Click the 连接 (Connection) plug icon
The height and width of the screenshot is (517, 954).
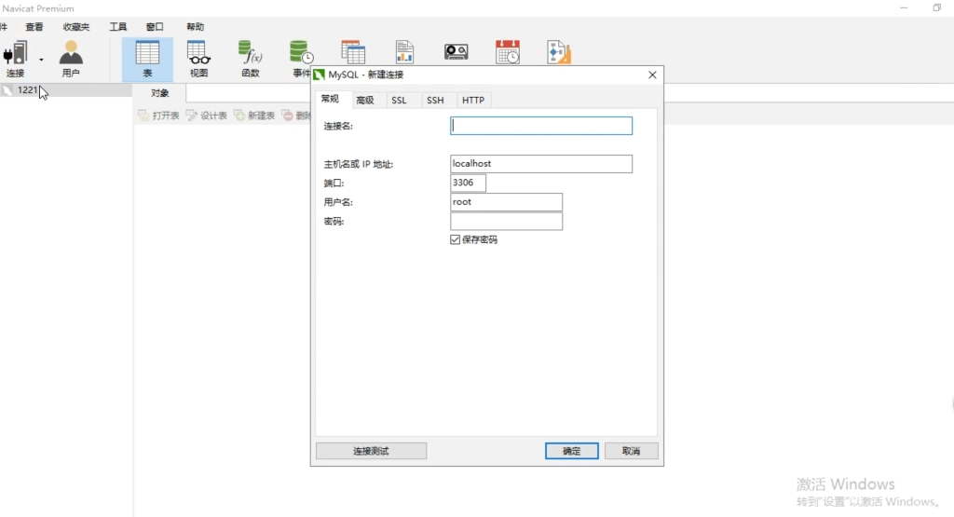pyautogui.click(x=16, y=54)
